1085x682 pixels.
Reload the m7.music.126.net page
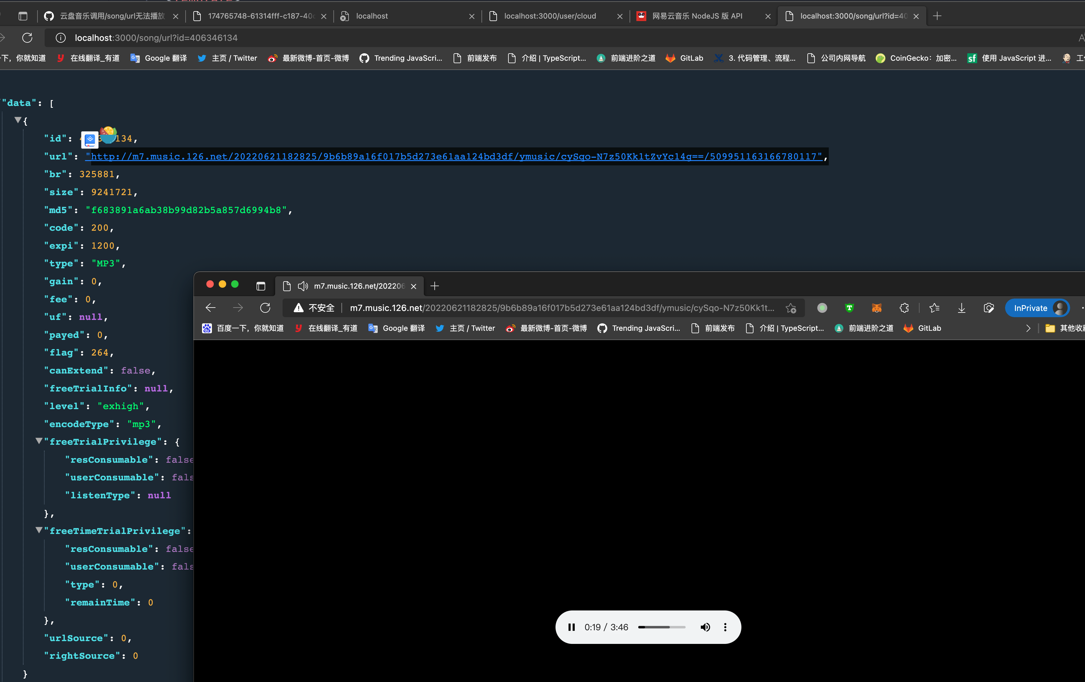point(265,308)
